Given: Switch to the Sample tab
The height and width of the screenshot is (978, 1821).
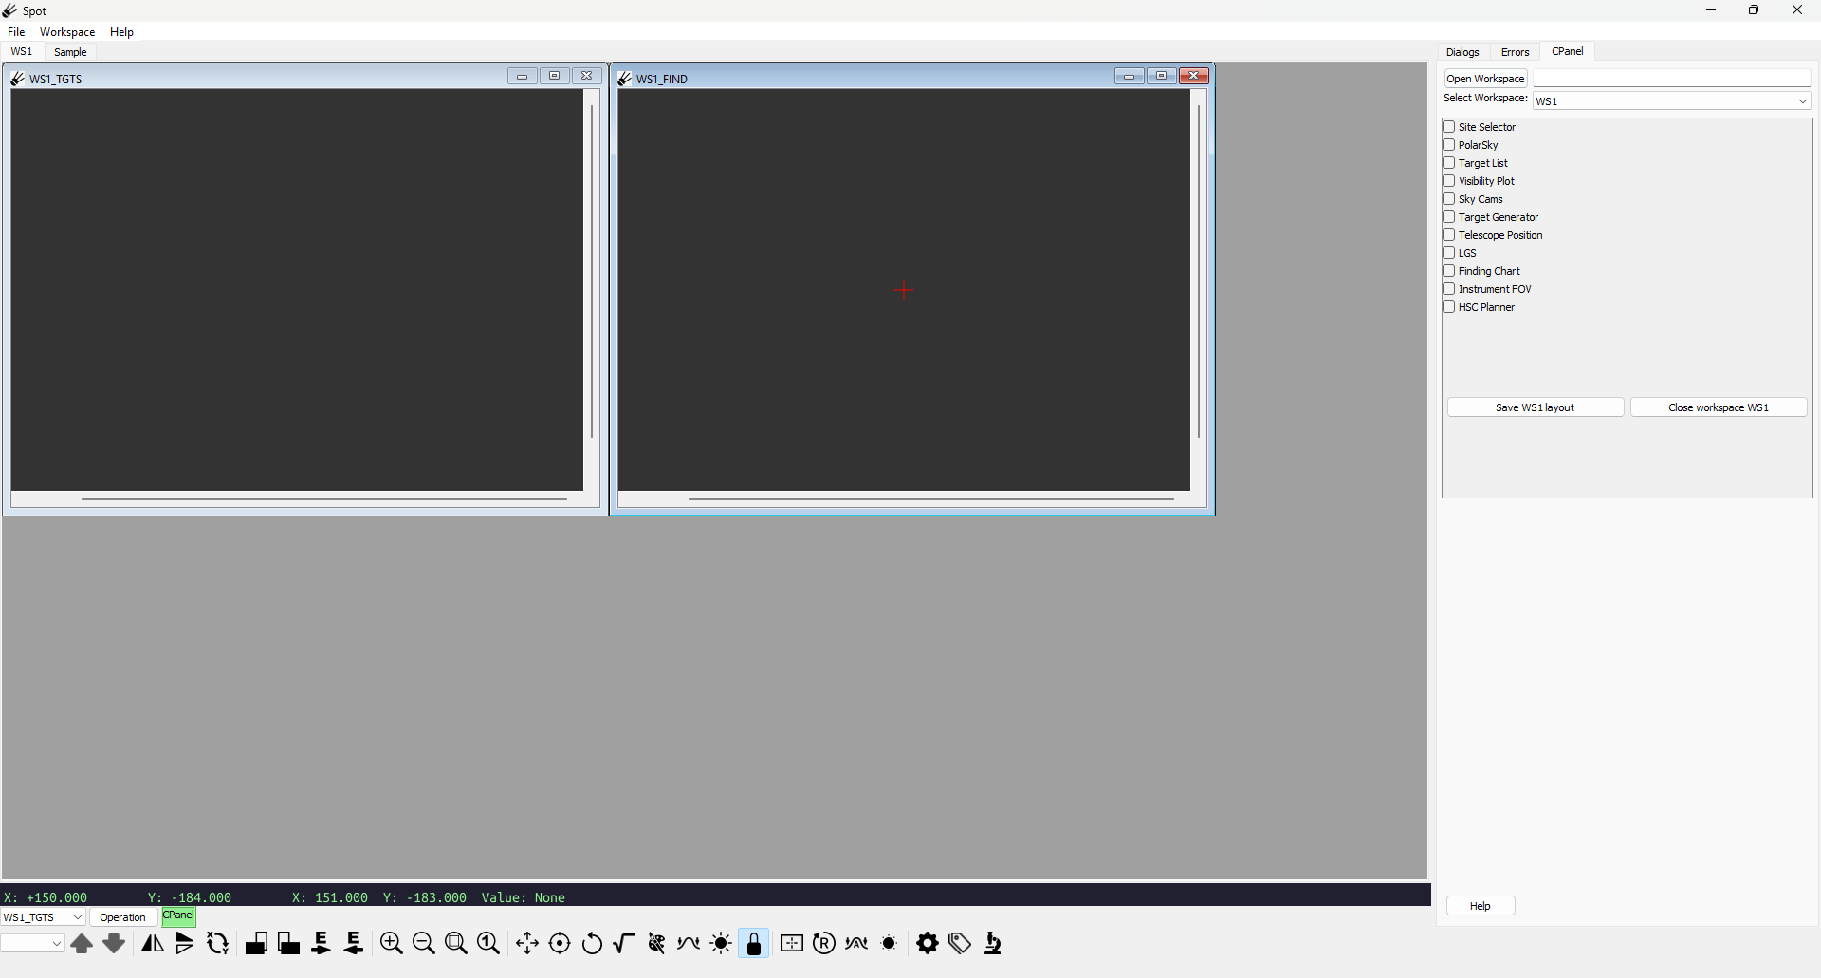Looking at the screenshot, I should (70, 52).
